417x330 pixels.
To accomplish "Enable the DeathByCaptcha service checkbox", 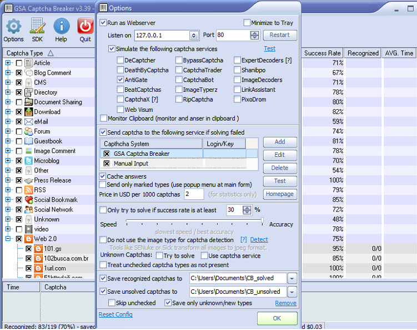I will [120, 70].
